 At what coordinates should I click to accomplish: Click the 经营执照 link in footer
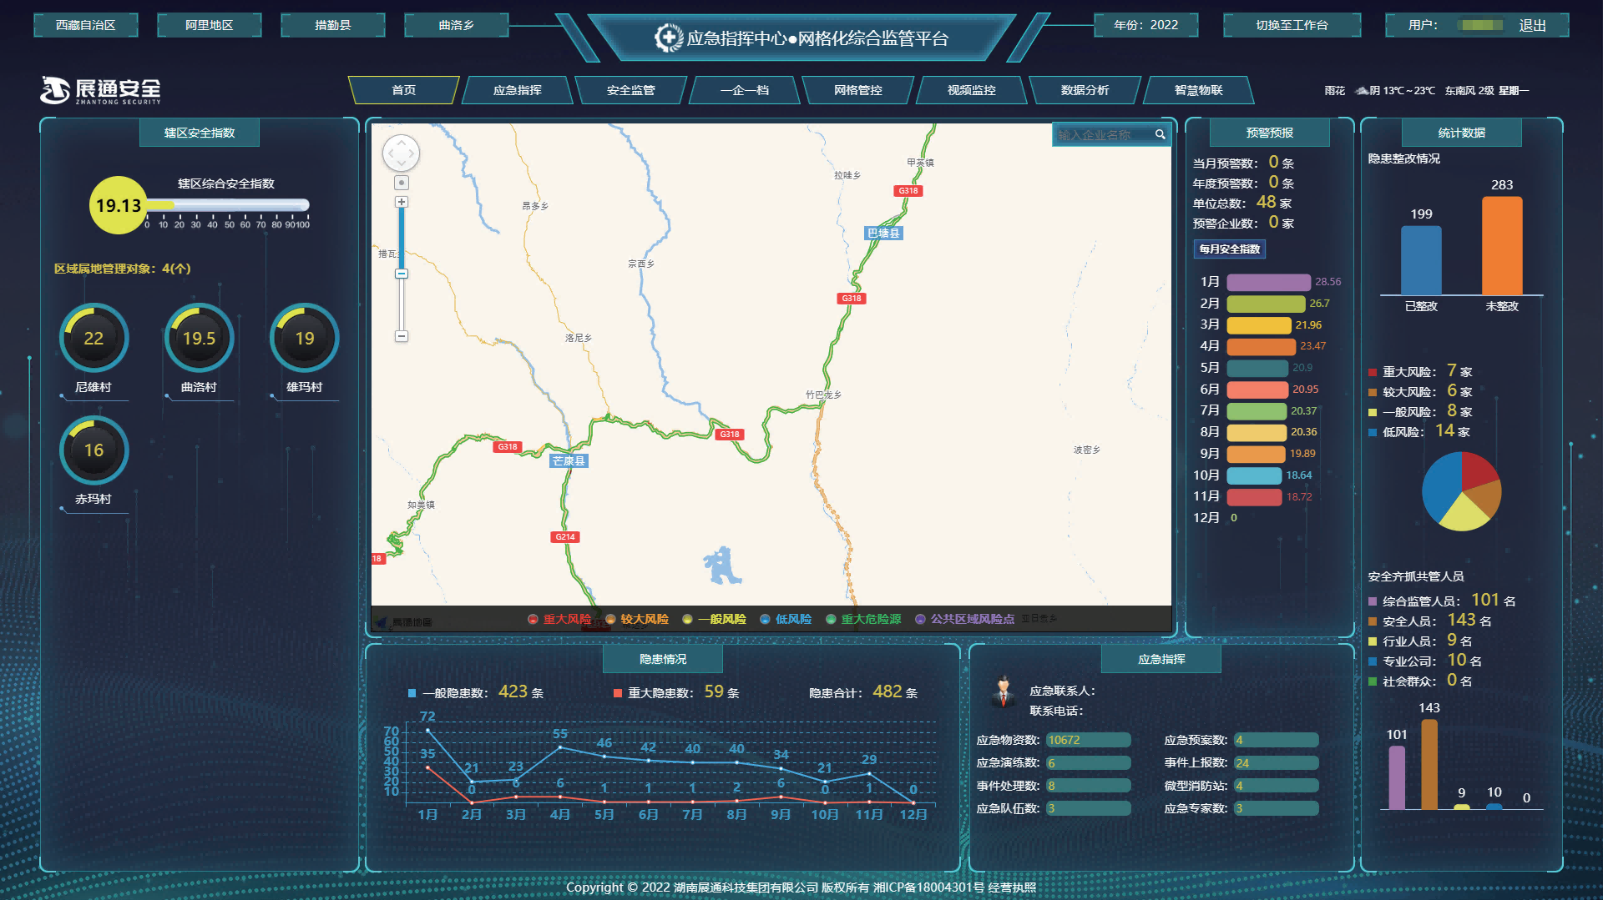point(1013,887)
